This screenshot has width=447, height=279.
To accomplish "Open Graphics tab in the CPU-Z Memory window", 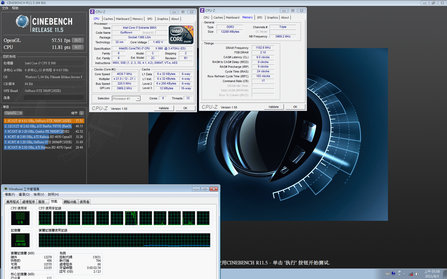I will 272,18.
